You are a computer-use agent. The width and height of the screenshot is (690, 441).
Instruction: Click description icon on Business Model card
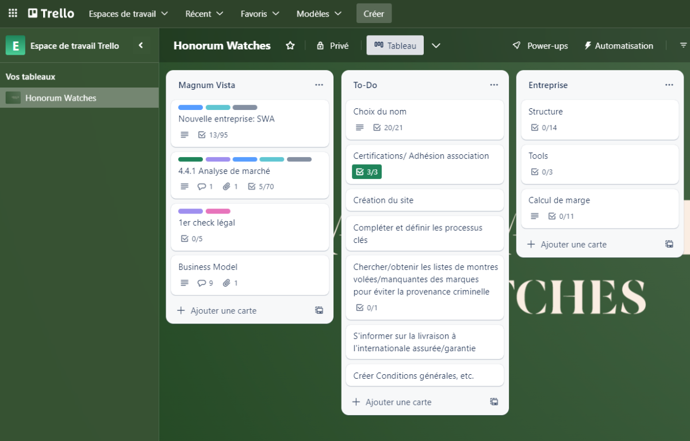(185, 283)
